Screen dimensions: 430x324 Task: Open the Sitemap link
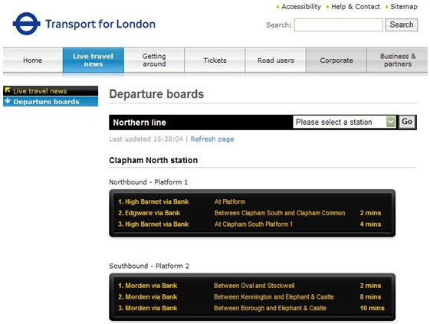404,7
